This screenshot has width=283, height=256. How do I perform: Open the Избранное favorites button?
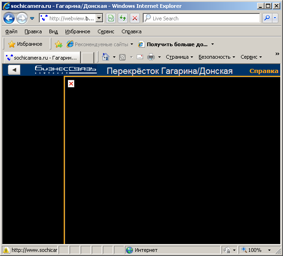point(25,44)
